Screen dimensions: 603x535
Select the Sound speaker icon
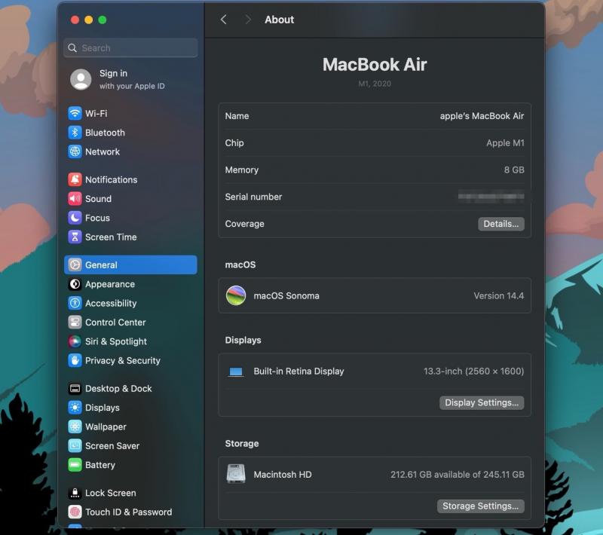point(75,199)
